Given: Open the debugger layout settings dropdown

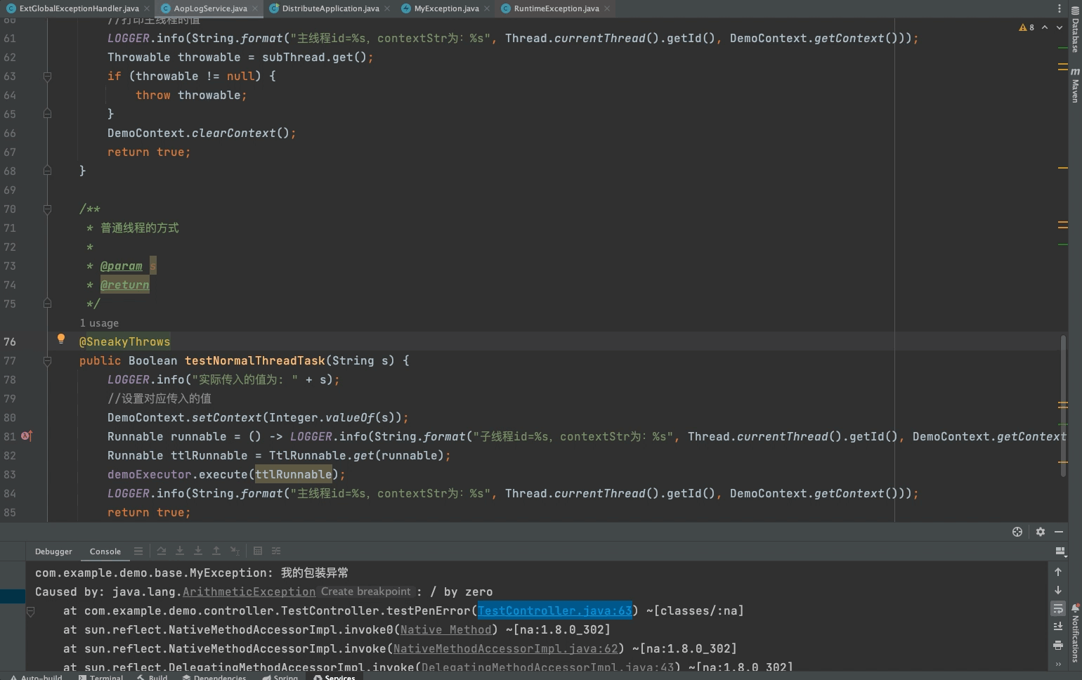Looking at the screenshot, I should (1060, 551).
